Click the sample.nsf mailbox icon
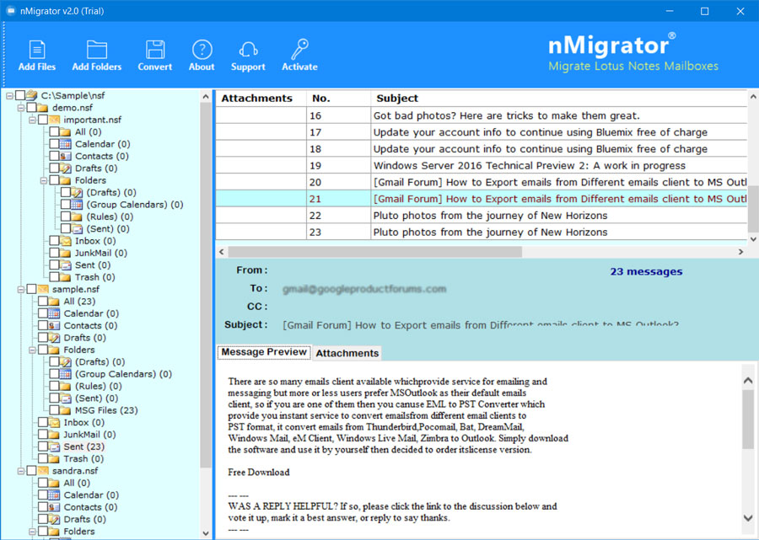The height and width of the screenshot is (540, 759). click(x=43, y=289)
